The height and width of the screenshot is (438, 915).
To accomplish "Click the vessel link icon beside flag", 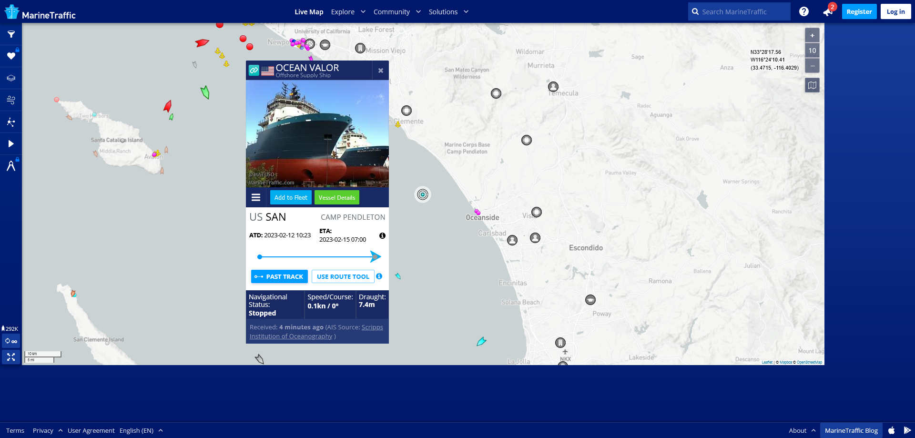I will pyautogui.click(x=254, y=71).
